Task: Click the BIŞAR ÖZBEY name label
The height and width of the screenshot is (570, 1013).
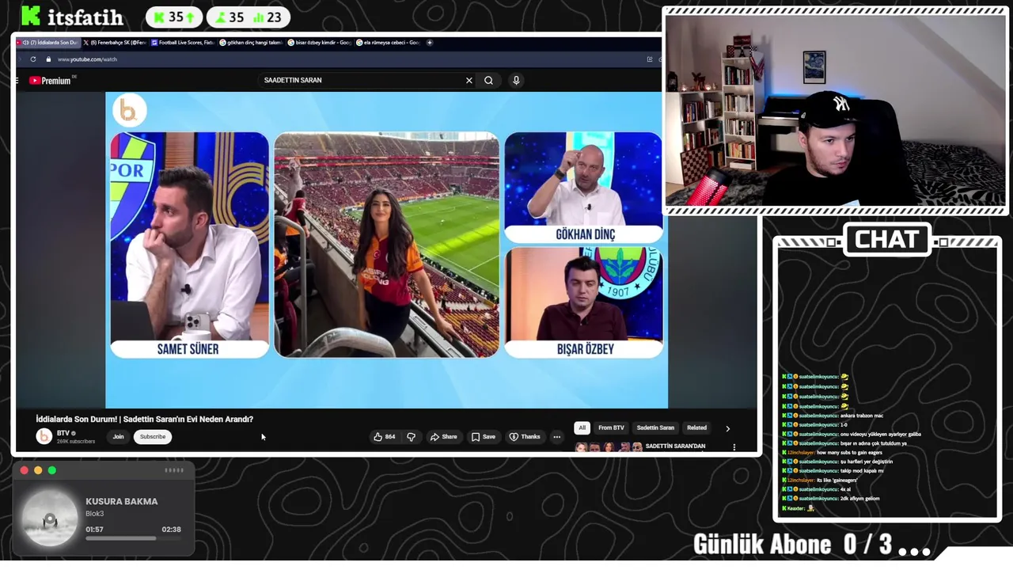Action: coord(585,349)
